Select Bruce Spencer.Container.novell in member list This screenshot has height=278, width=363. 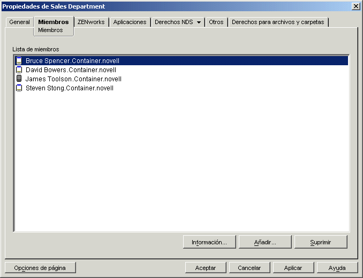tap(182, 60)
